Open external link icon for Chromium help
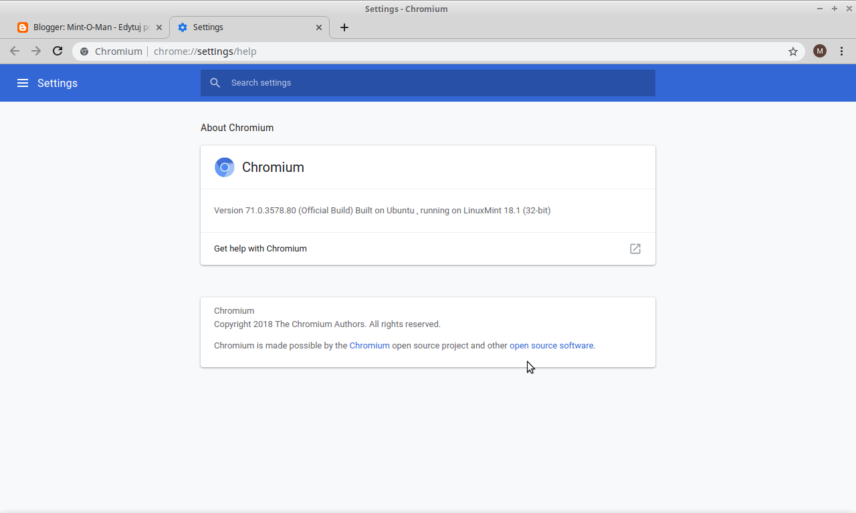This screenshot has width=856, height=513. 635,249
